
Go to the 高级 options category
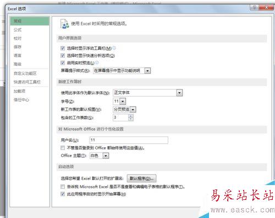[x=18, y=64]
